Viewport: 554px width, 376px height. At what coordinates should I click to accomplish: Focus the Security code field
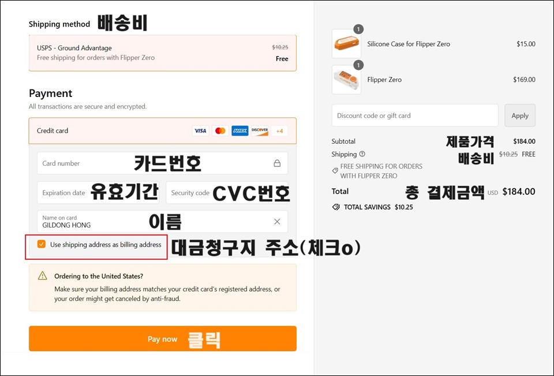[227, 192]
